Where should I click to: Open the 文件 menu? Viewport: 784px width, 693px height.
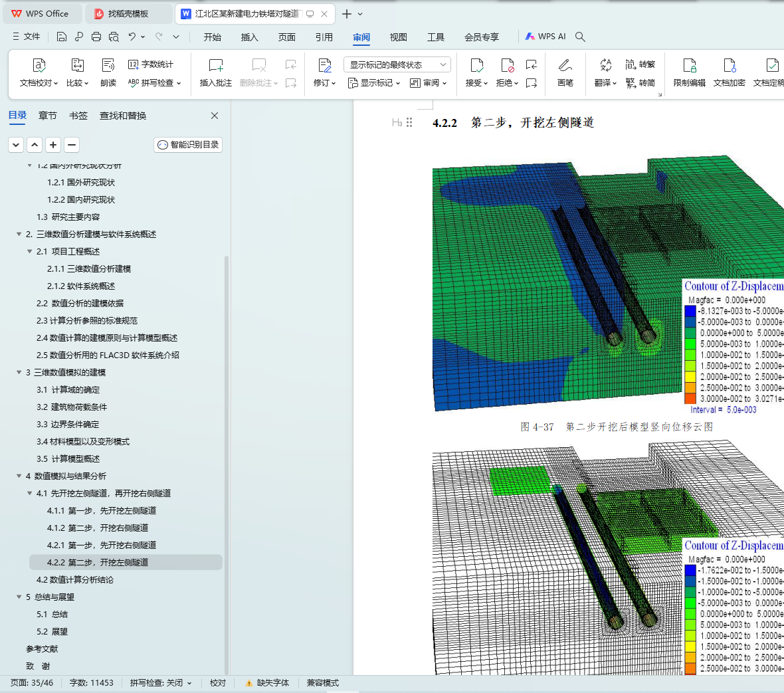pyautogui.click(x=27, y=37)
